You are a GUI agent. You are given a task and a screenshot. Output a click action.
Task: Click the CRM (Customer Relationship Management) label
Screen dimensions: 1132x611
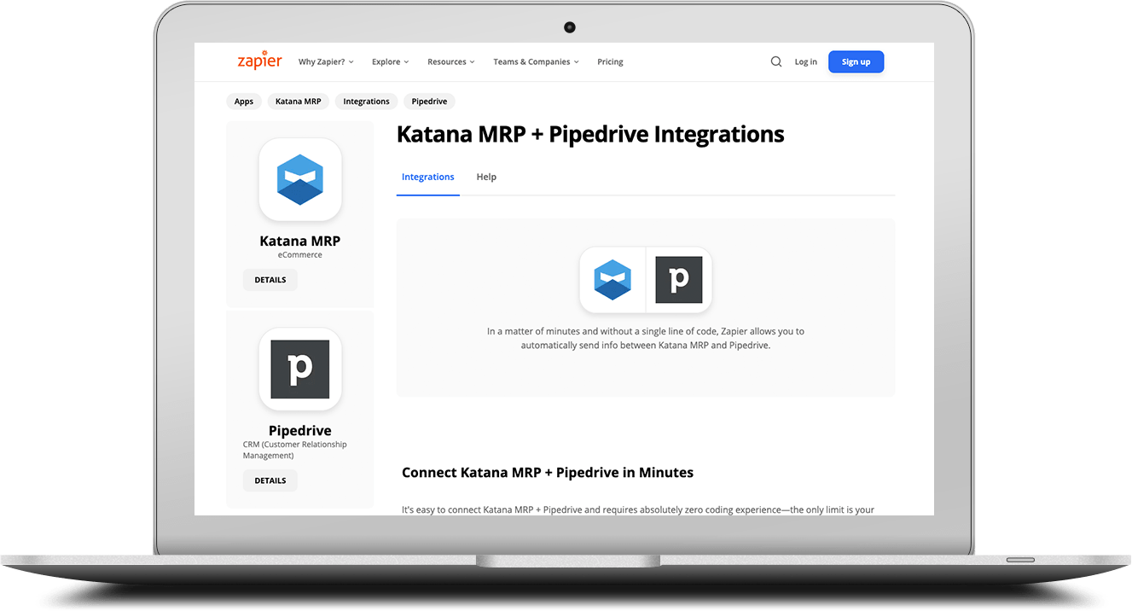(x=295, y=450)
